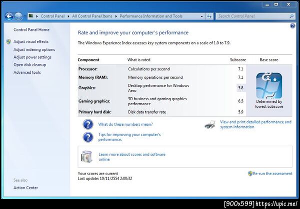Open help via blue question mark icon
300x209 pixels.
coord(292,26)
